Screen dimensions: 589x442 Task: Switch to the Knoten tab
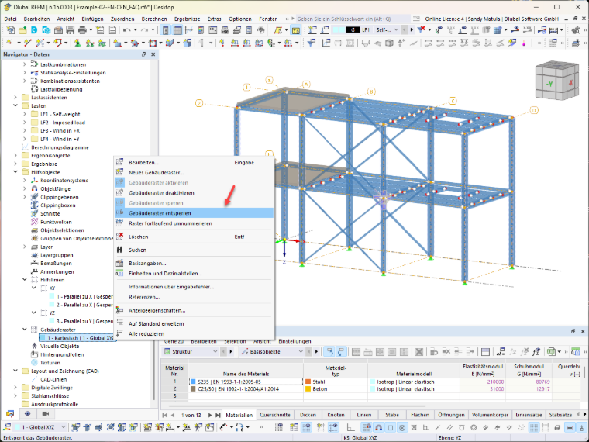click(x=336, y=415)
